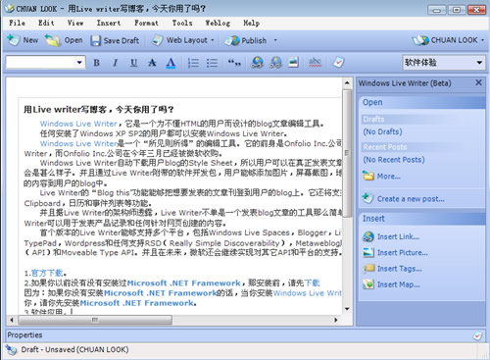Insert a blockquote with the quote icon
This screenshot has width=490, height=360.
[x=234, y=63]
